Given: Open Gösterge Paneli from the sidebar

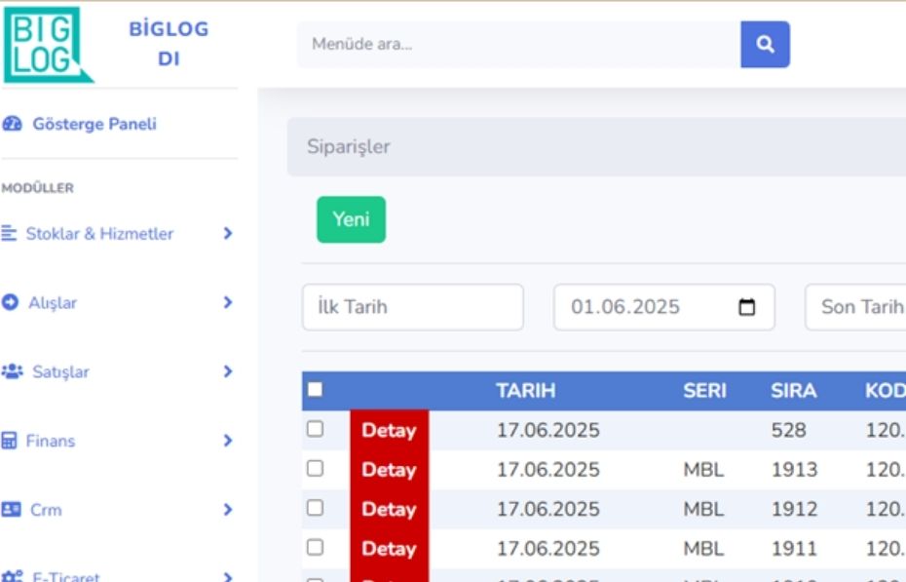Looking at the screenshot, I should point(94,125).
